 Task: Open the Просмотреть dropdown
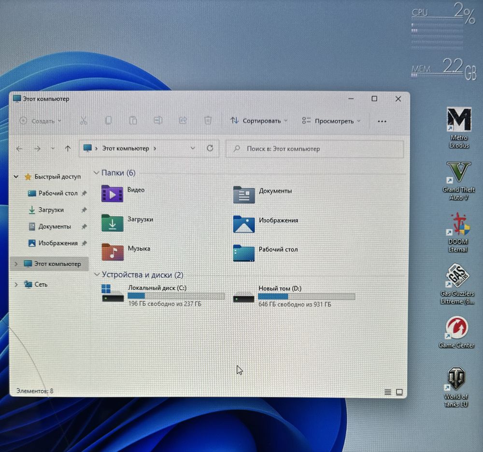331,121
